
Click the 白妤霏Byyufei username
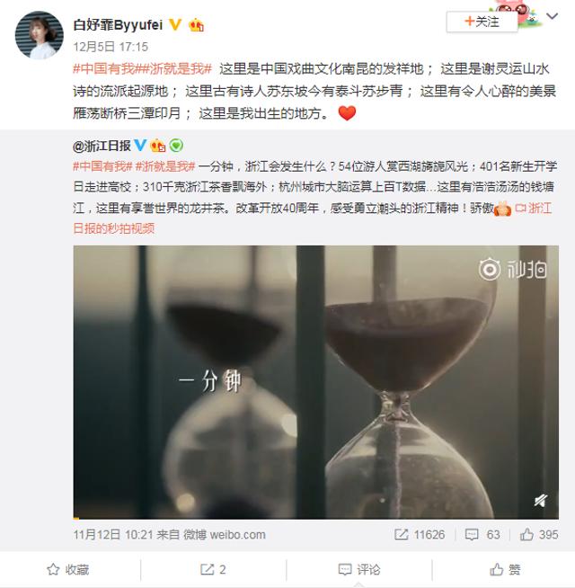(x=118, y=25)
